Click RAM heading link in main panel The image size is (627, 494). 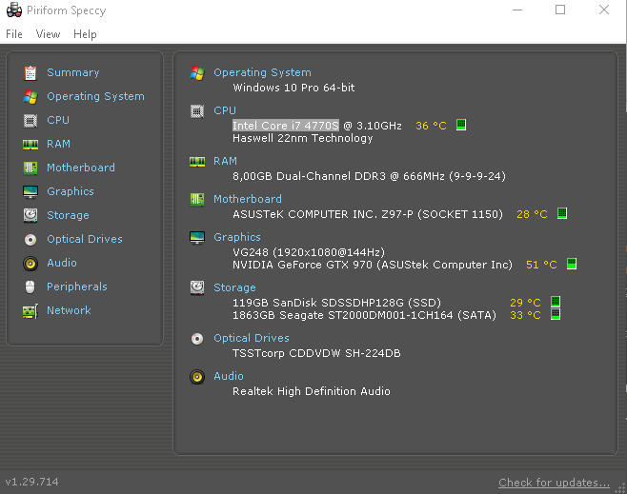coord(225,161)
